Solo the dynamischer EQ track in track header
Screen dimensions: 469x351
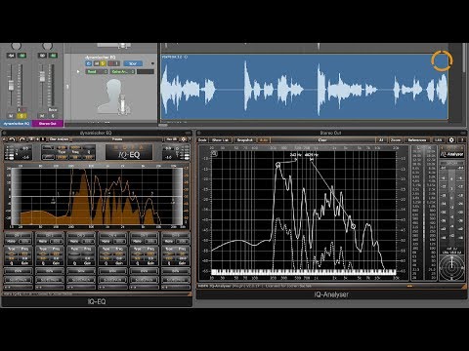point(103,63)
